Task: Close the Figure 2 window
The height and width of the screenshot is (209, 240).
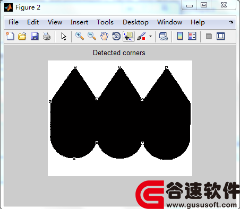Action: [224, 5]
